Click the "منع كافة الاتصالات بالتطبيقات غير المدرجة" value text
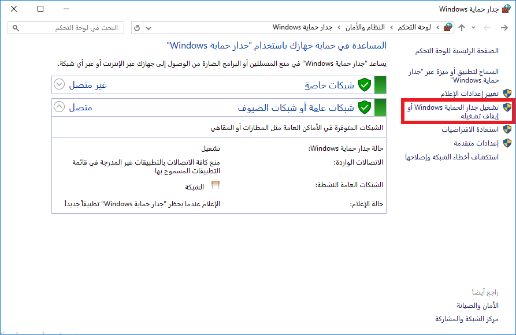This screenshot has height=335, width=516. click(x=146, y=167)
